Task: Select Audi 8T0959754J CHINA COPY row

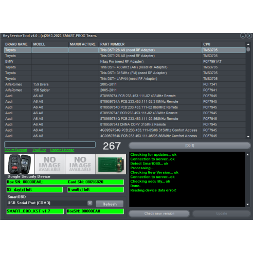Action: click(x=125, y=124)
